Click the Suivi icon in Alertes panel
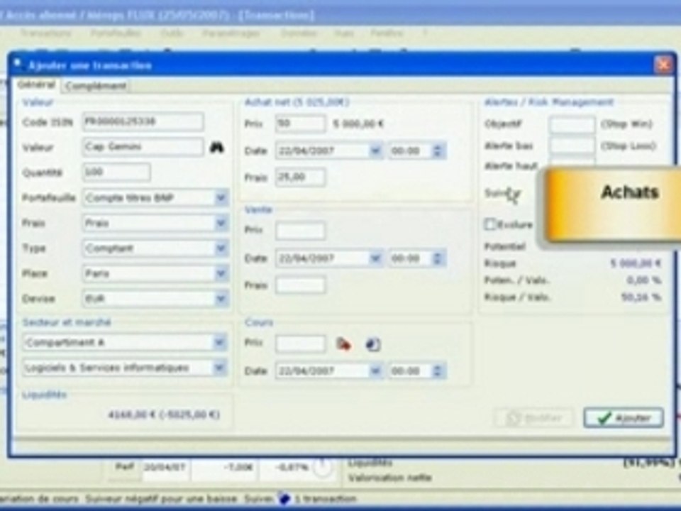The height and width of the screenshot is (511, 681). click(514, 194)
